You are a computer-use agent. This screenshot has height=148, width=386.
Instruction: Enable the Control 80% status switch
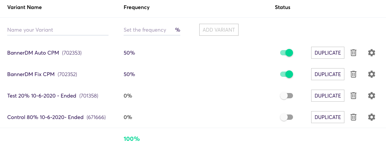(x=287, y=117)
